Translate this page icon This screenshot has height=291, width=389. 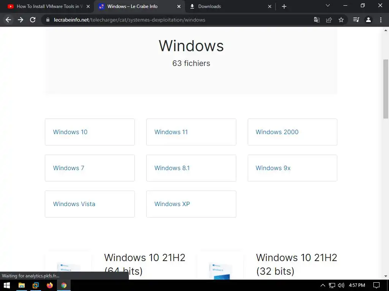click(316, 20)
